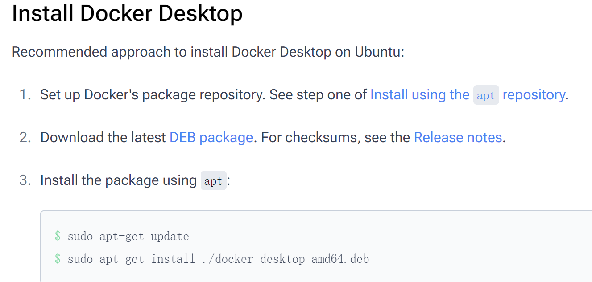Click the "DEB package" download link

point(211,138)
